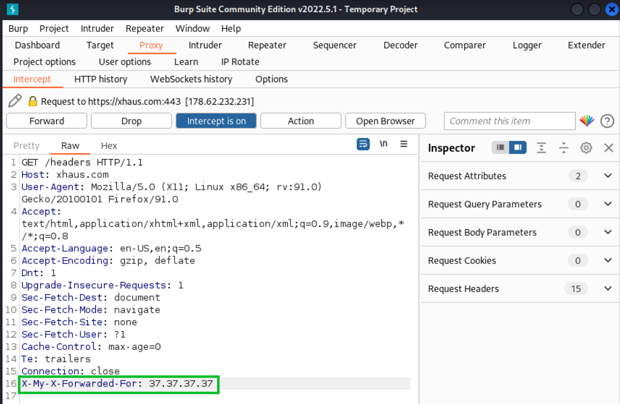This screenshot has width=620, height=404.
Task: Toggle the word wrap icon in editor
Action: tap(363, 144)
